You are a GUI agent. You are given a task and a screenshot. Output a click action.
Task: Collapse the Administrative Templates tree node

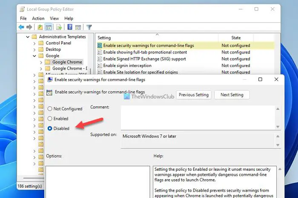28,37
